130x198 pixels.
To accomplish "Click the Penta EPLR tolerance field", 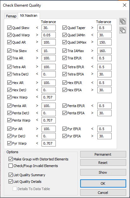I will point(104,106).
